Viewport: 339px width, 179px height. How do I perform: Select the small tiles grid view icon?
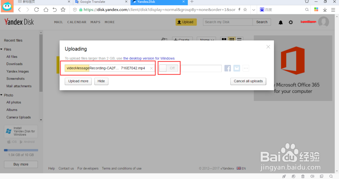(x=232, y=39)
